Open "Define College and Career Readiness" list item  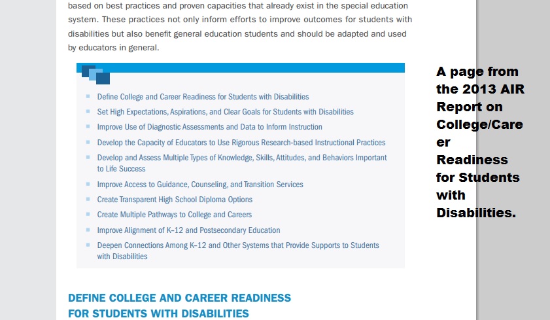[203, 97]
